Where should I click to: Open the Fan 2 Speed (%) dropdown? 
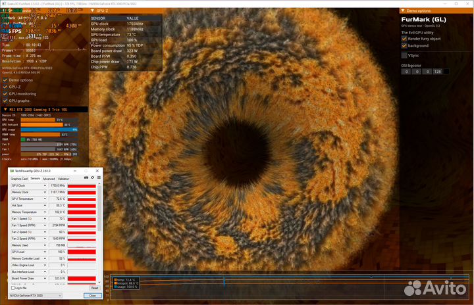point(45,232)
